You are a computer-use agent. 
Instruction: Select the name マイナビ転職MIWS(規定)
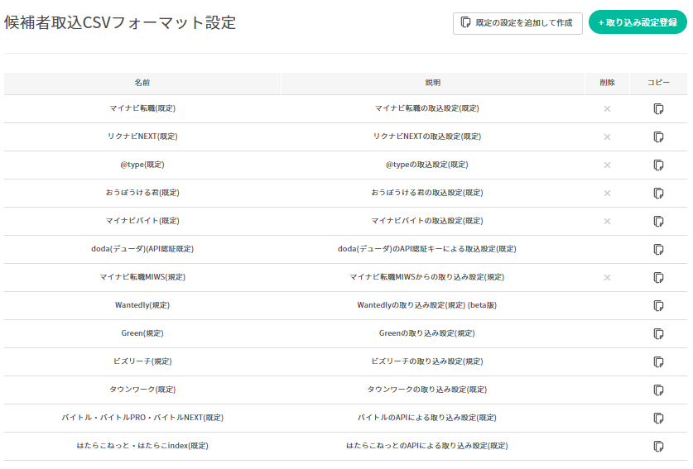coord(142,277)
